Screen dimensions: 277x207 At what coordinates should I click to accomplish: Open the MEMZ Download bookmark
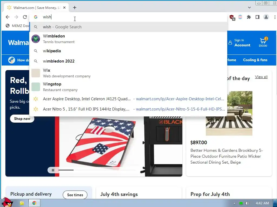coord(17,26)
